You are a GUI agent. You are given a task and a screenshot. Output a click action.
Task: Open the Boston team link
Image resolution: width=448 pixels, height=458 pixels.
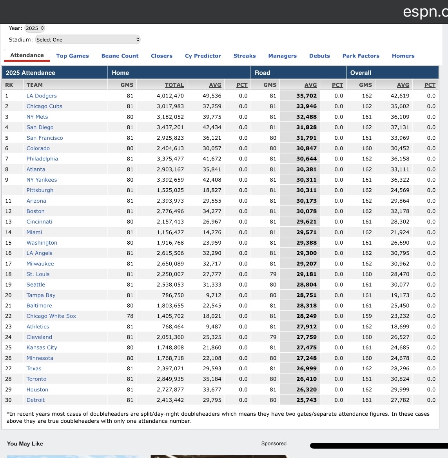point(36,211)
